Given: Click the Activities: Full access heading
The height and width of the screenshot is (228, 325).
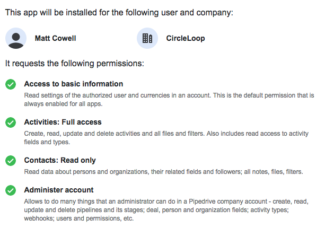Looking at the screenshot, I should (63, 122).
